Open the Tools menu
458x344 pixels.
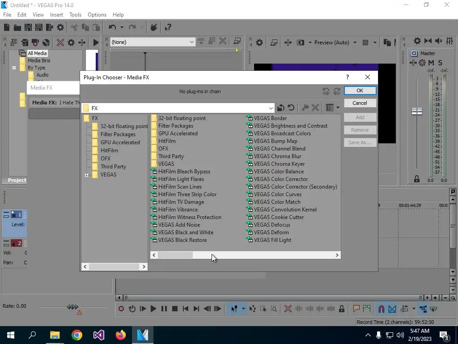point(75,15)
